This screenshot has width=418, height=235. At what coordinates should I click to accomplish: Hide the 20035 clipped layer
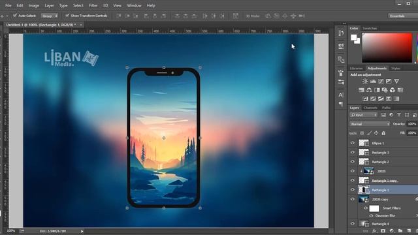pyautogui.click(x=353, y=171)
